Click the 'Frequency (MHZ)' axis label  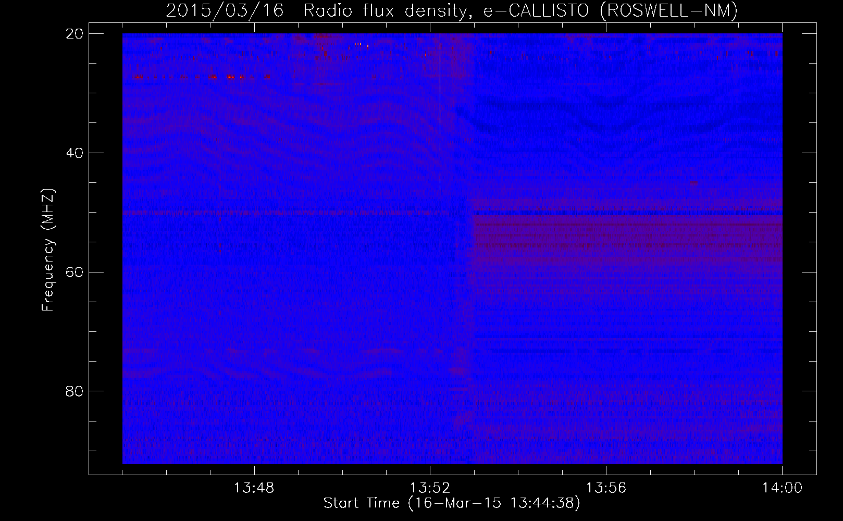[47, 251]
